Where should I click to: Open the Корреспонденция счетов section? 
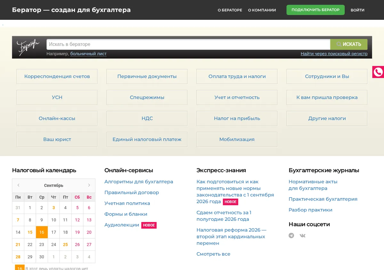click(x=57, y=76)
